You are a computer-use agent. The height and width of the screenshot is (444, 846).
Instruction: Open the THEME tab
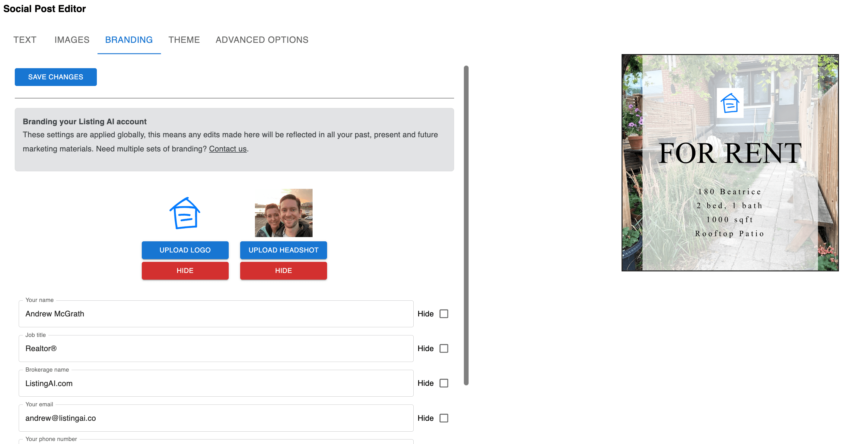click(184, 39)
